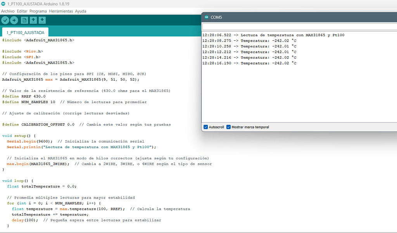Viewport: 397px width, 233px height.
Task: Save the sketch using the down-arrow icon
Action: point(42,20)
